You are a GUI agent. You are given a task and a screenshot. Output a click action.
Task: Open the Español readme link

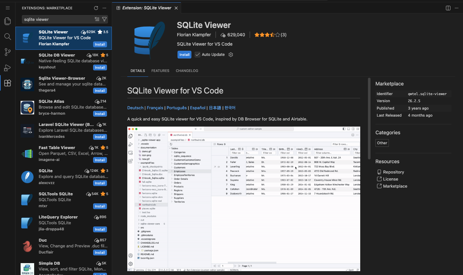pos(198,108)
